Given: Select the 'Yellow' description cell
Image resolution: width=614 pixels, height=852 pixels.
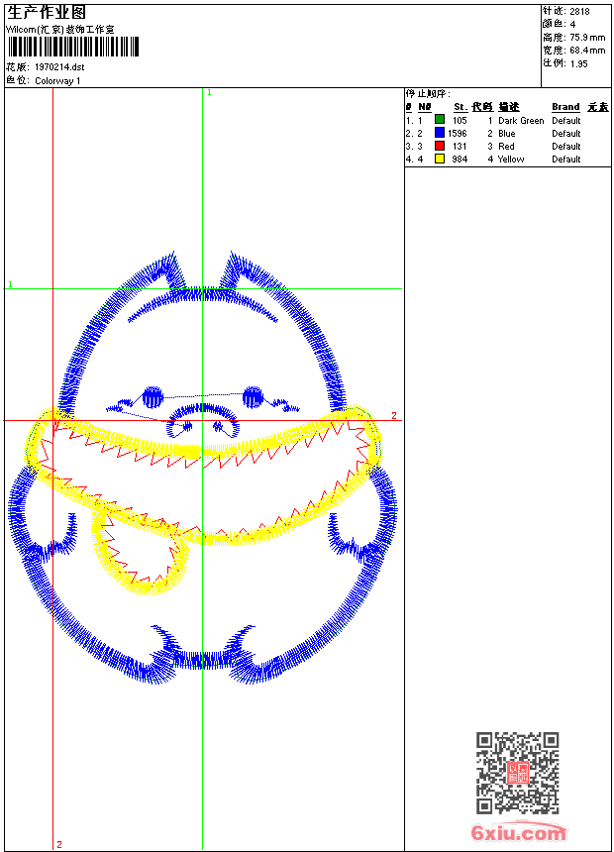Looking at the screenshot, I should click(511, 160).
